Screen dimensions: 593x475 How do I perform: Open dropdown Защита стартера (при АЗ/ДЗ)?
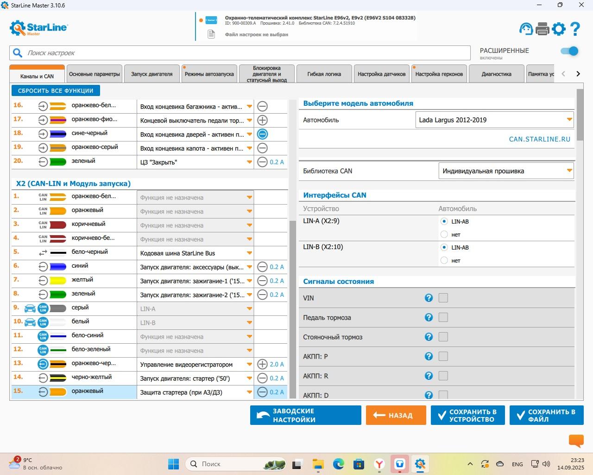click(195, 392)
